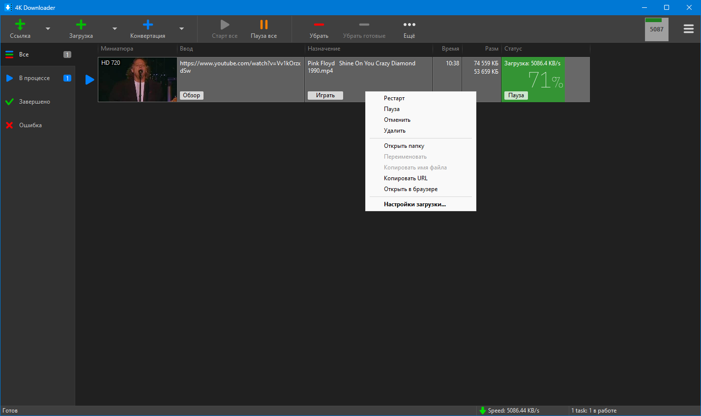
Task: Click the Обзор button
Action: pyautogui.click(x=192, y=95)
